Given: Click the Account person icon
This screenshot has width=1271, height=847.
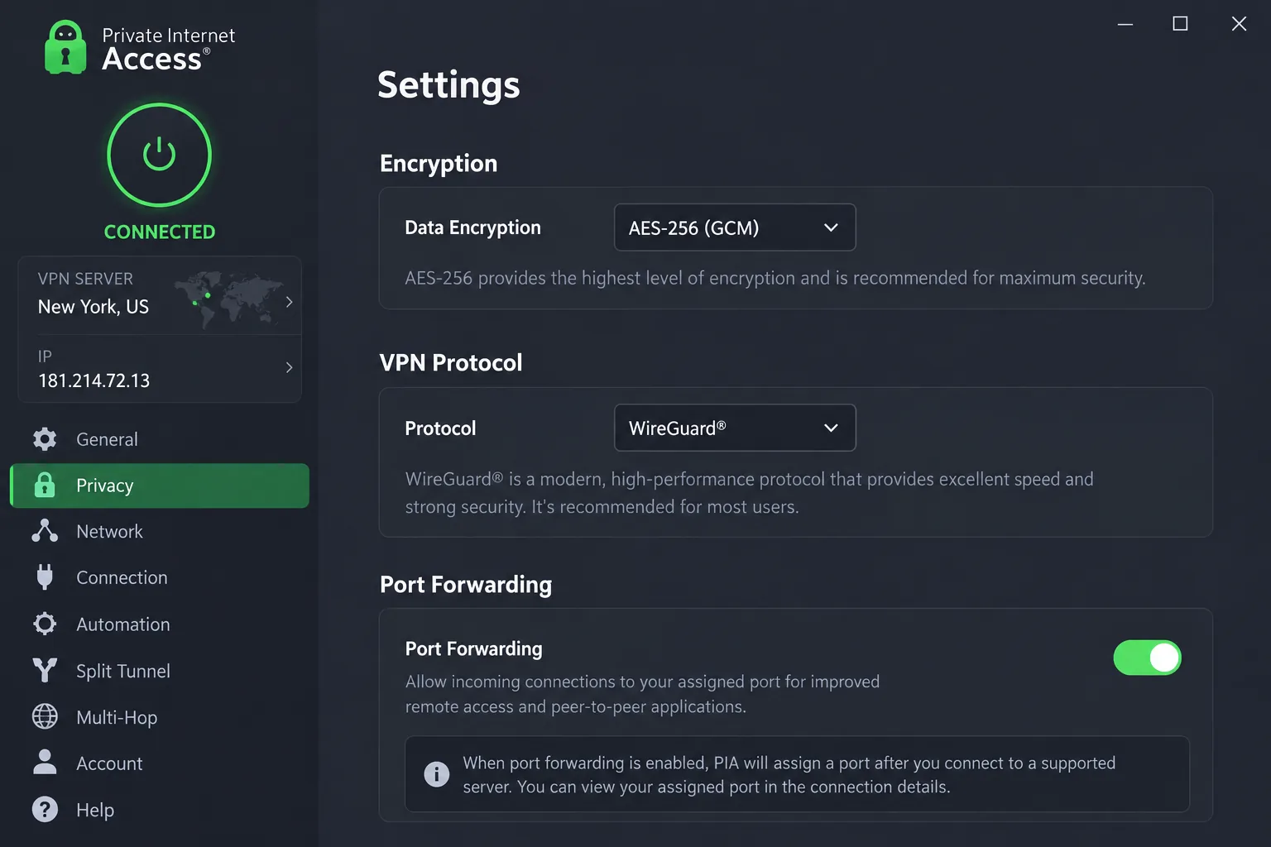Looking at the screenshot, I should pos(45,762).
